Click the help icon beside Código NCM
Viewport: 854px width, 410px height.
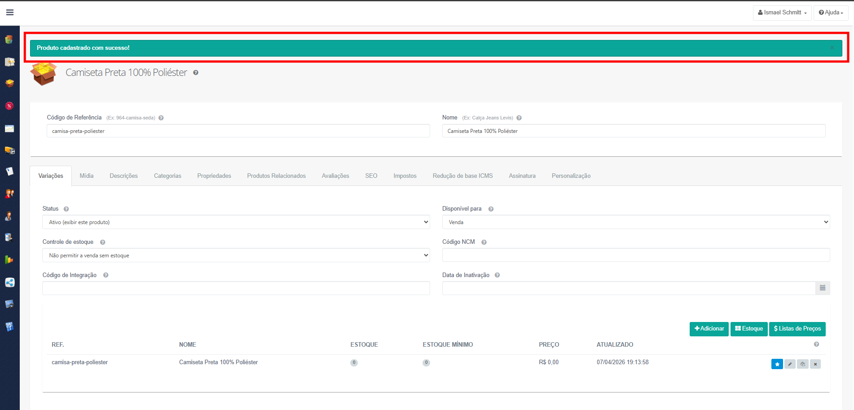tap(484, 242)
